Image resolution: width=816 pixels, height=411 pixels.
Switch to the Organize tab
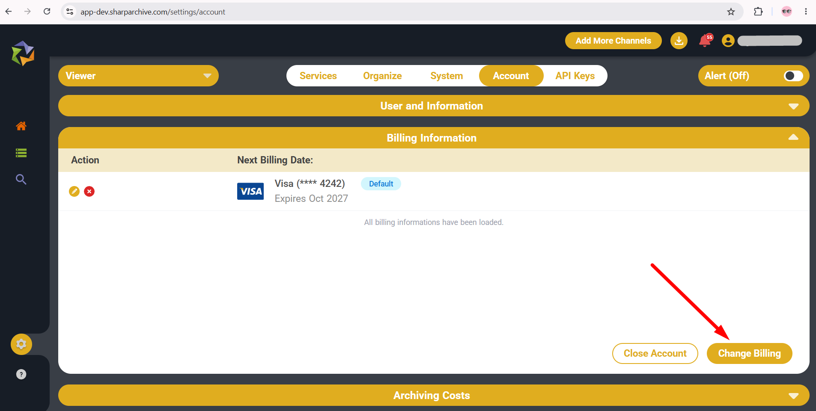click(382, 76)
